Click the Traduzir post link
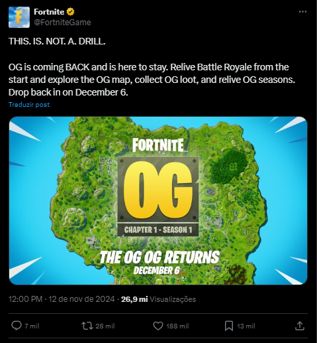The image size is (317, 343). click(29, 104)
